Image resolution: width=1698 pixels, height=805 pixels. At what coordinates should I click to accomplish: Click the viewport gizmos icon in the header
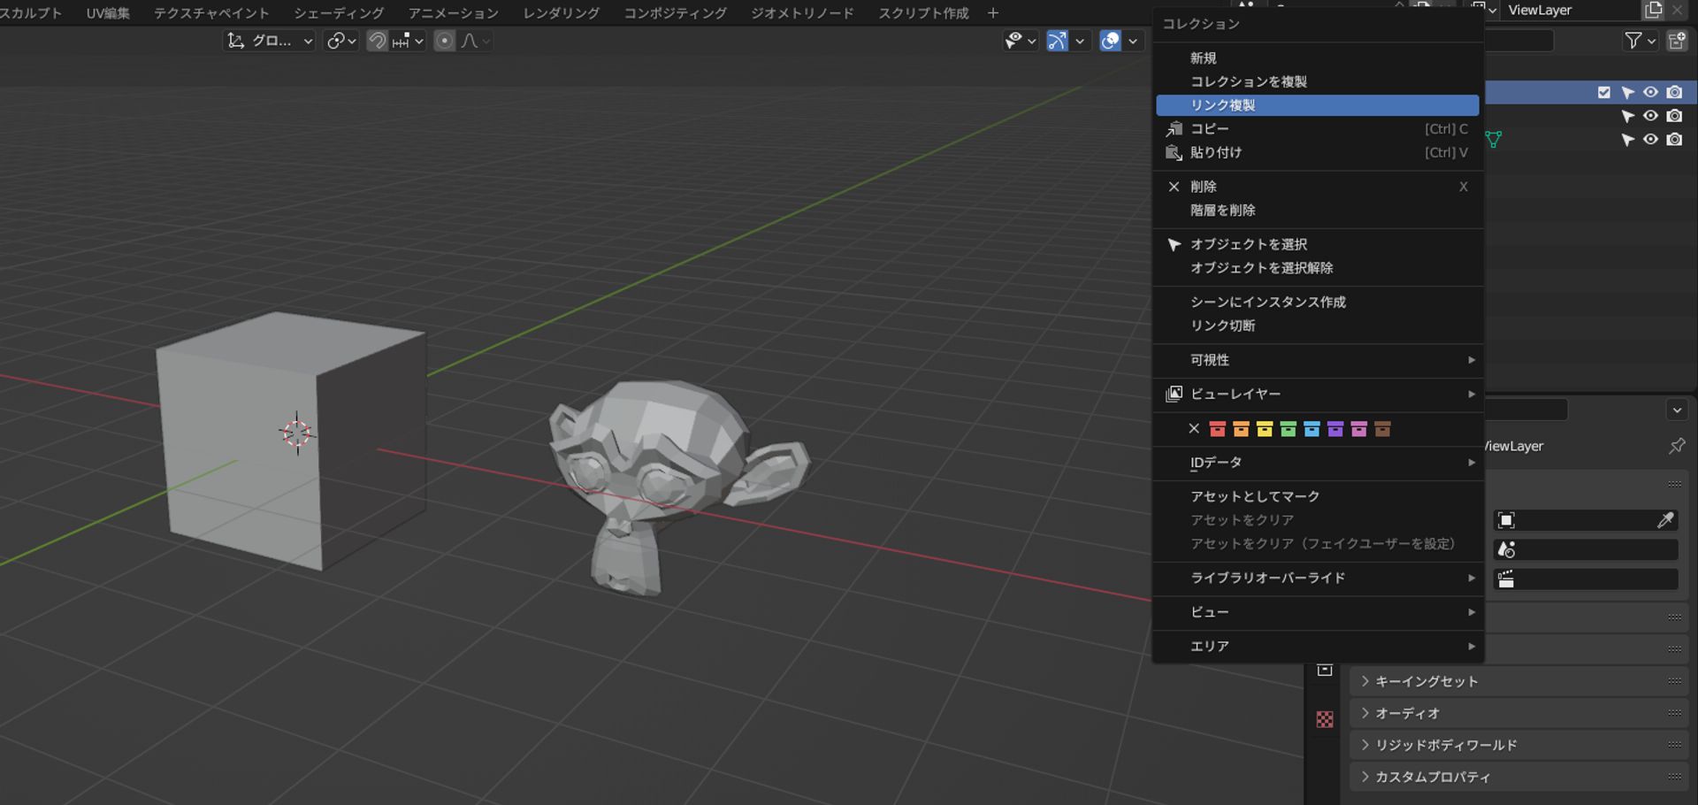point(1058,41)
